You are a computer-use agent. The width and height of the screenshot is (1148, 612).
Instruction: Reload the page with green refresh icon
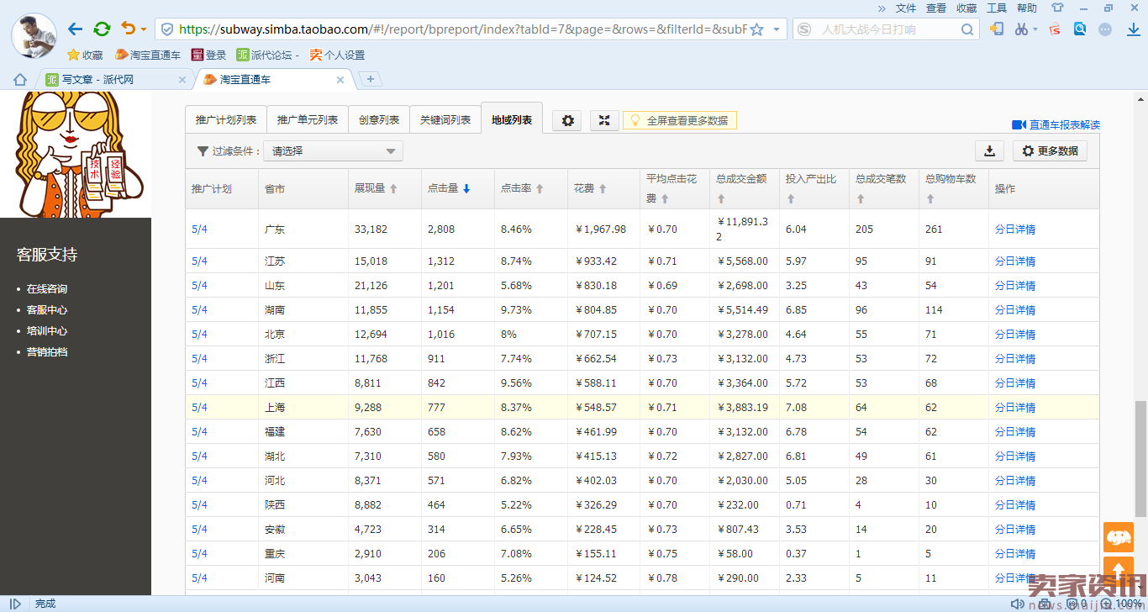point(102,29)
